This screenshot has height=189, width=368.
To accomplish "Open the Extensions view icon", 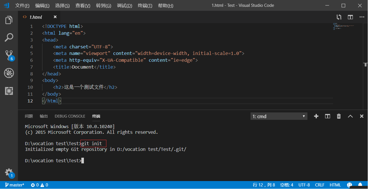I will click(9, 91).
